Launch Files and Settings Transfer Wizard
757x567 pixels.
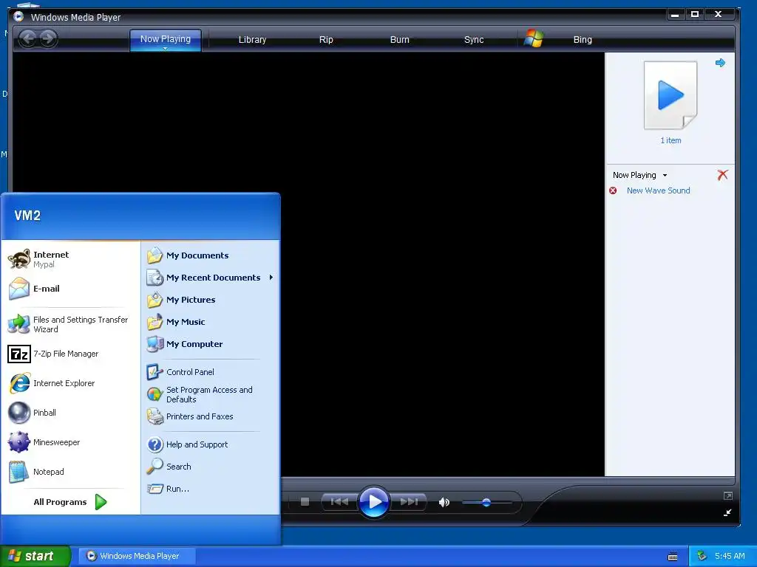point(70,324)
